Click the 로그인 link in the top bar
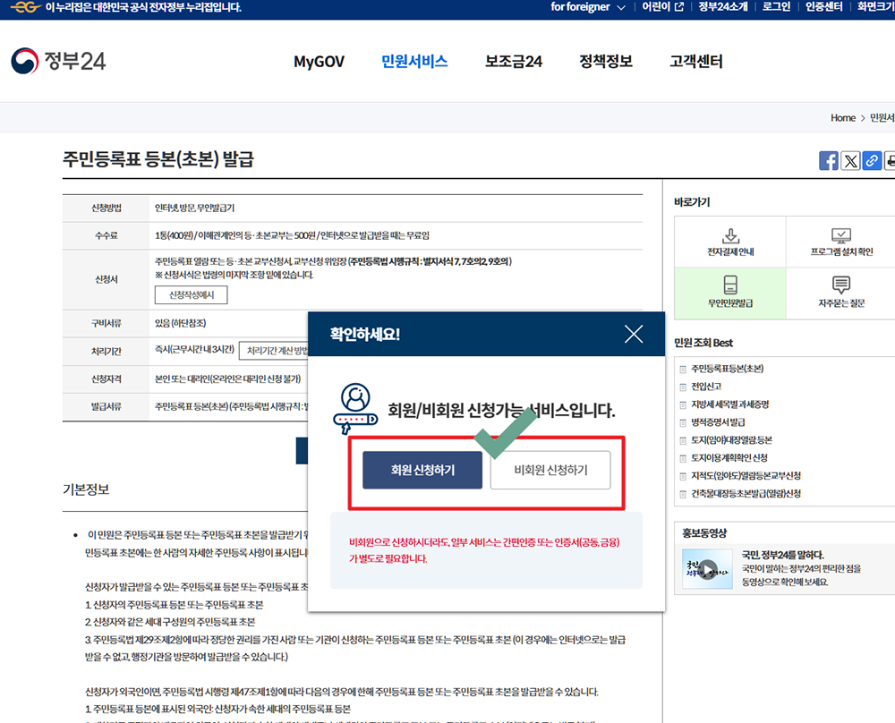895x723 pixels. tap(775, 9)
